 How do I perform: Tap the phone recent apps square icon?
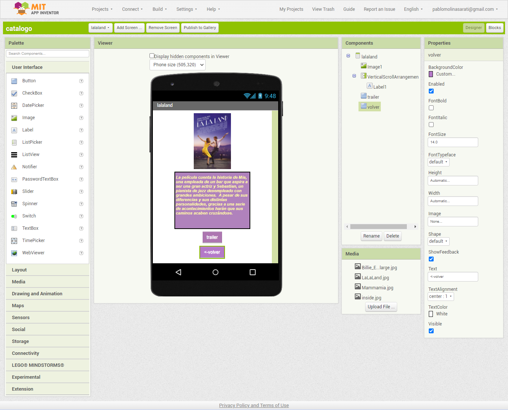tap(253, 272)
